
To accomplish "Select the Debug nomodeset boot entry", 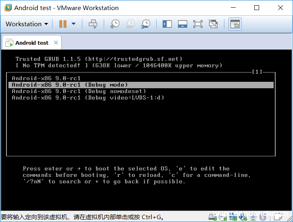I will (x=141, y=91).
